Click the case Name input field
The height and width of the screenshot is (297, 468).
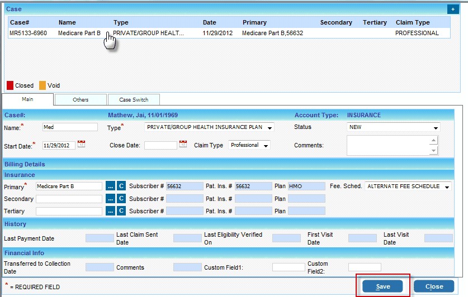(x=70, y=127)
